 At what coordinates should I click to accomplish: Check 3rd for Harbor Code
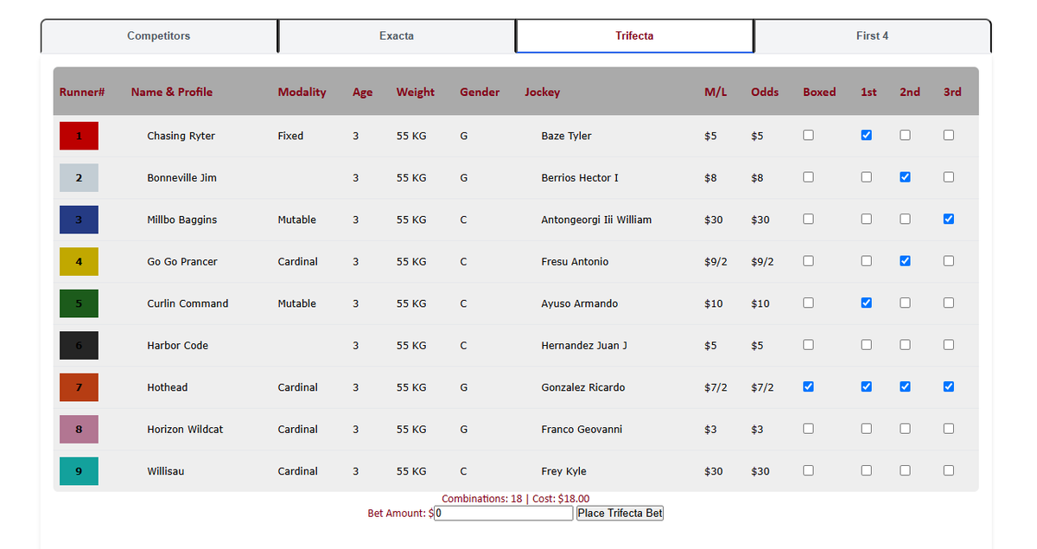(x=949, y=345)
